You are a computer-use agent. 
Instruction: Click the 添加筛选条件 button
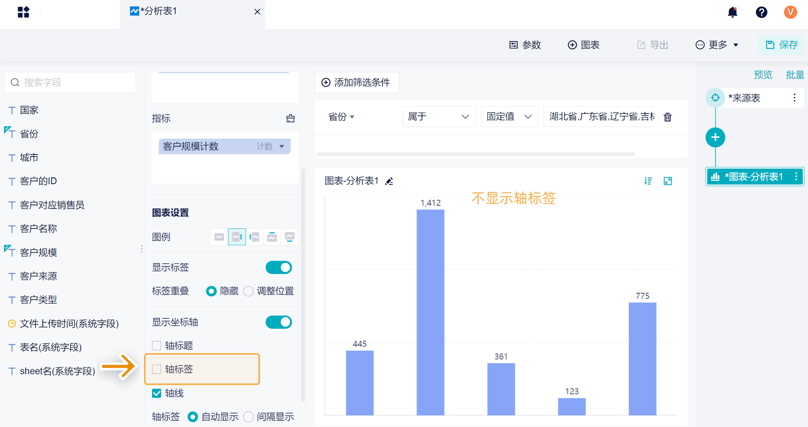click(356, 82)
